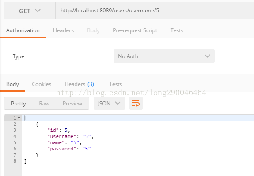The height and width of the screenshot is (176, 254).
Task: Click the disabled request Body tab
Action: (x=93, y=30)
